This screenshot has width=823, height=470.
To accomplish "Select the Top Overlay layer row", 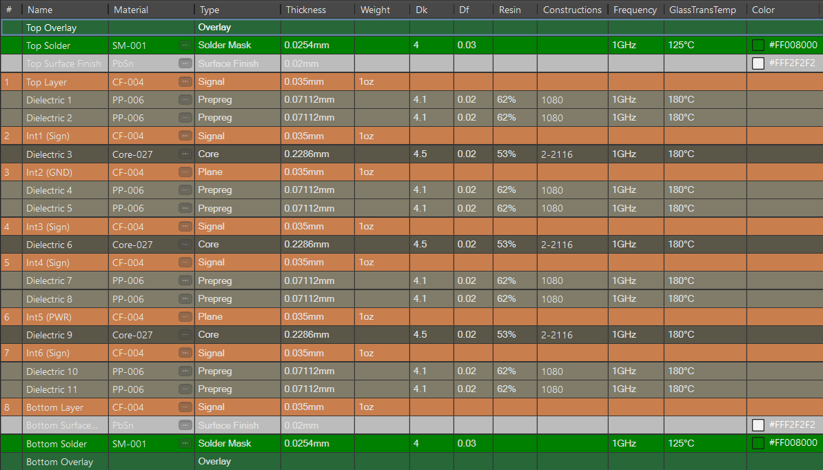I will pyautogui.click(x=51, y=28).
